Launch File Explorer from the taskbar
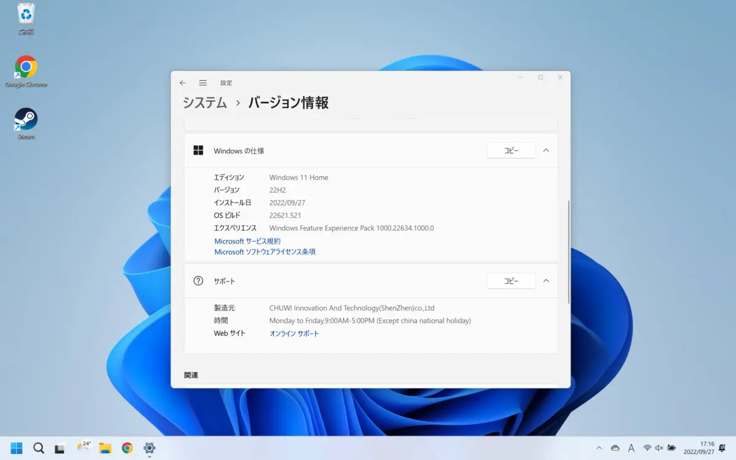Image resolution: width=736 pixels, height=460 pixels. [x=105, y=448]
